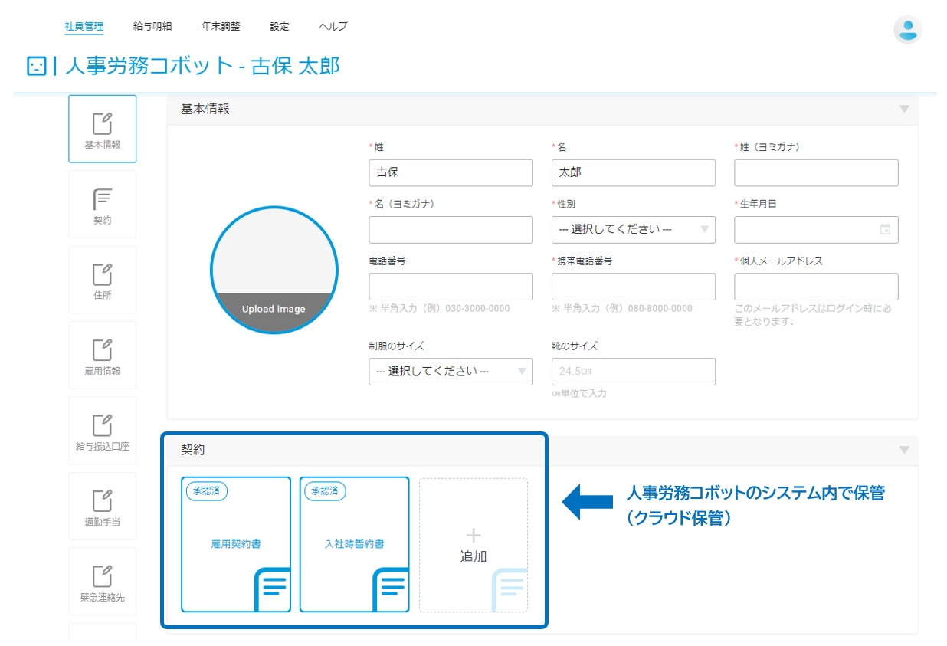
Task: Jump to 緊急連絡先 sidebar icon
Action: tap(103, 582)
